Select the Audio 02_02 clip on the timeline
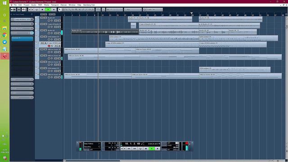288x162 pixels. (105, 31)
